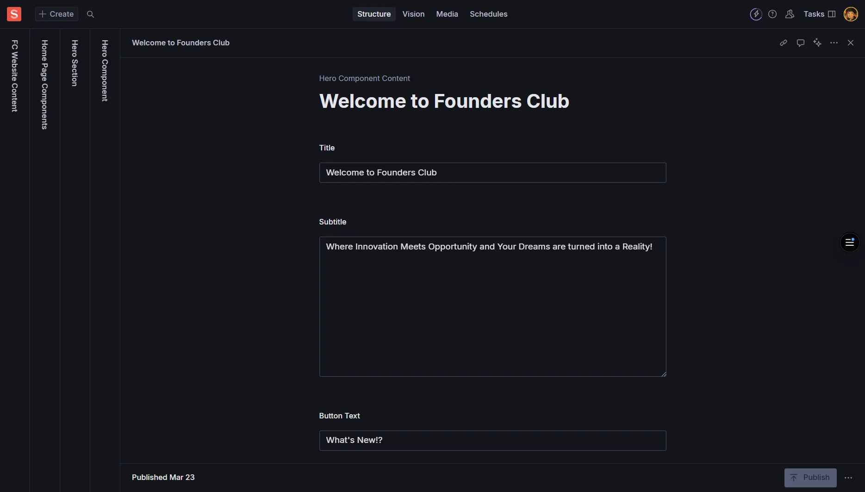This screenshot has height=492, width=865.
Task: Click into the Button Text field
Action: point(492,441)
